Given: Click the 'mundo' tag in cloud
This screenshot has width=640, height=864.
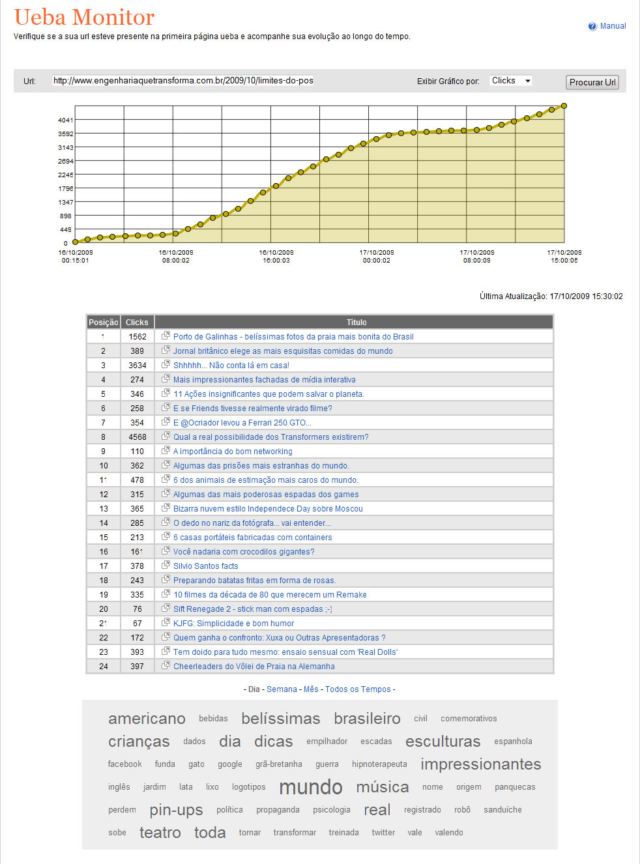Looking at the screenshot, I should [310, 787].
